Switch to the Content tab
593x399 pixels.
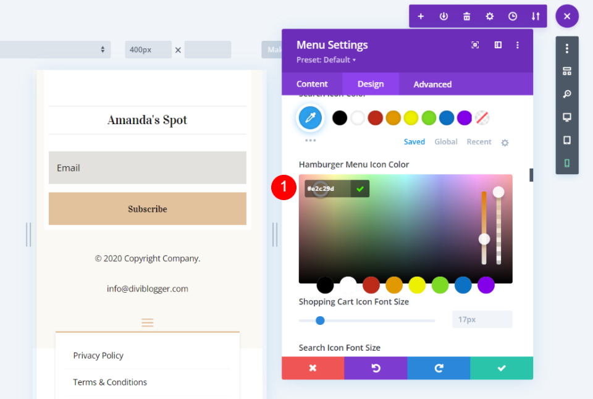coord(312,84)
